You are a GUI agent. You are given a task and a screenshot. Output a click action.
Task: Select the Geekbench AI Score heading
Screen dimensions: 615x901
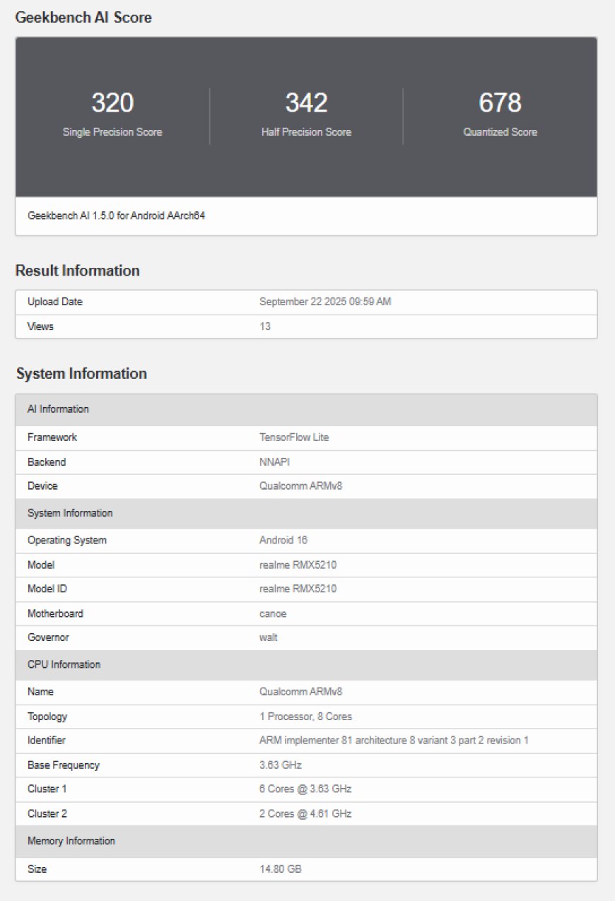coord(83,18)
